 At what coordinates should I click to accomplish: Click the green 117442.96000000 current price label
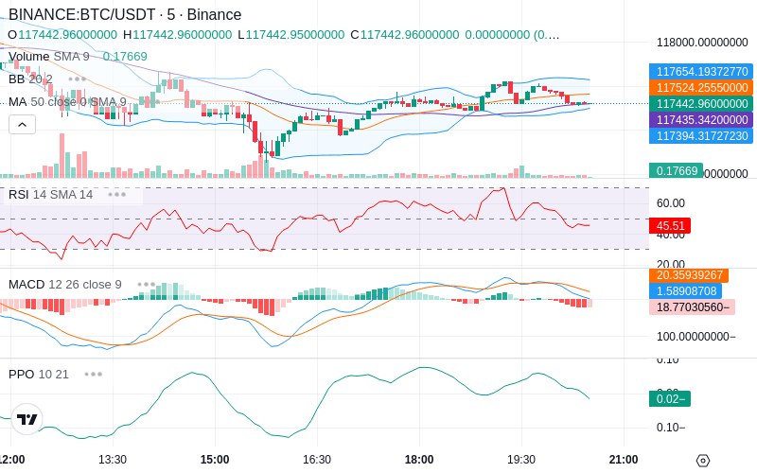tap(701, 104)
